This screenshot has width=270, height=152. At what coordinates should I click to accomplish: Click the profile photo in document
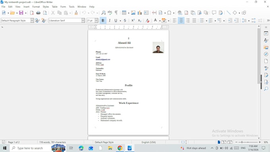158,47
